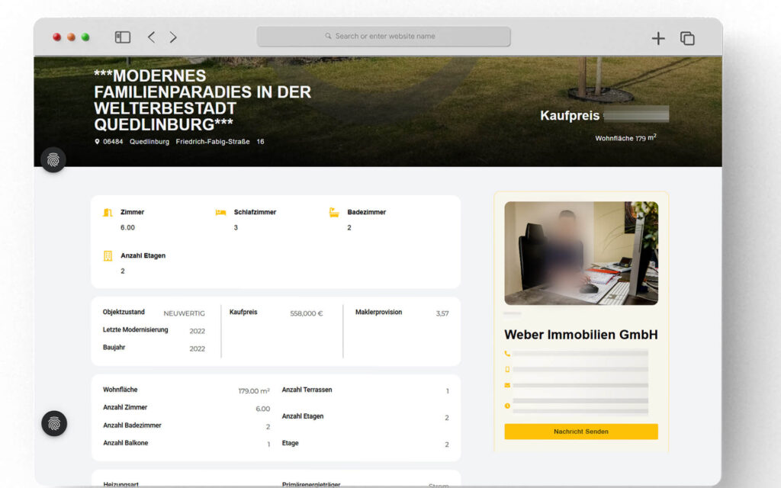Click the city name 'Quedlinburg' in address
Viewport: 781px width, 488px height.
click(x=149, y=141)
